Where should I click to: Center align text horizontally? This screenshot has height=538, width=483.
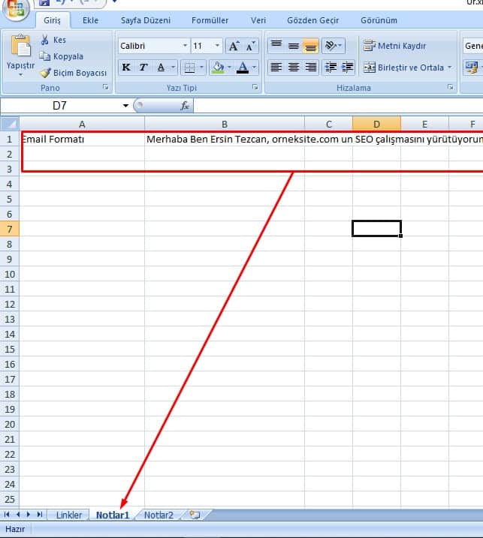click(294, 68)
